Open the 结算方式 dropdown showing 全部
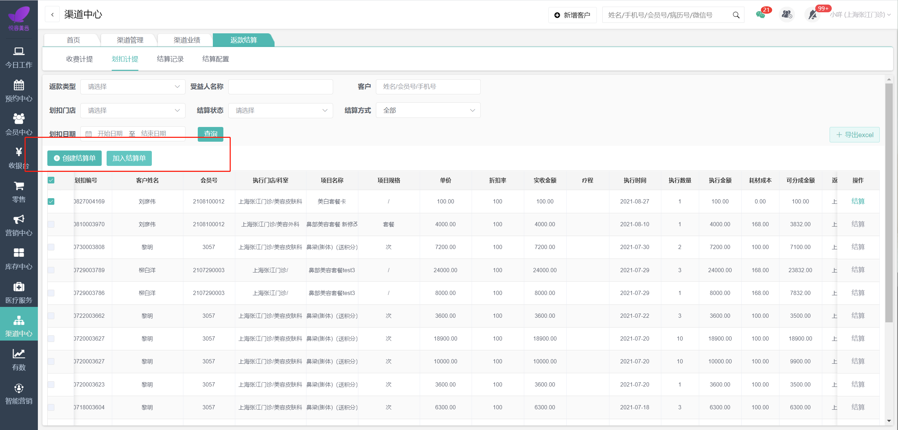 [428, 110]
